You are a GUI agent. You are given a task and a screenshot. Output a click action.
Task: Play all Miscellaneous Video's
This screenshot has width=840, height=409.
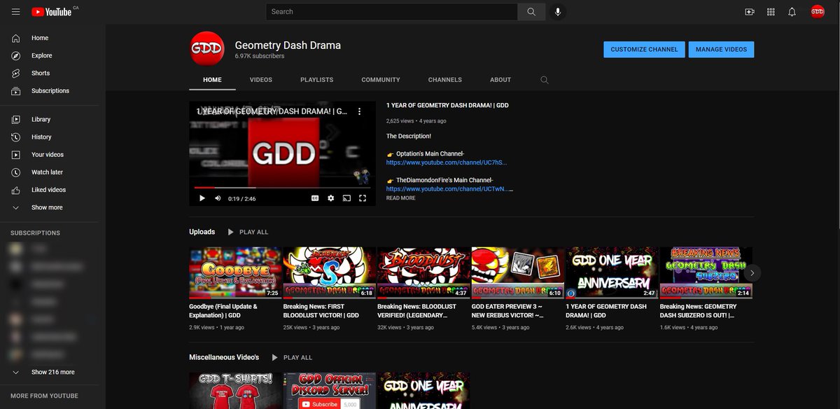[x=292, y=357]
